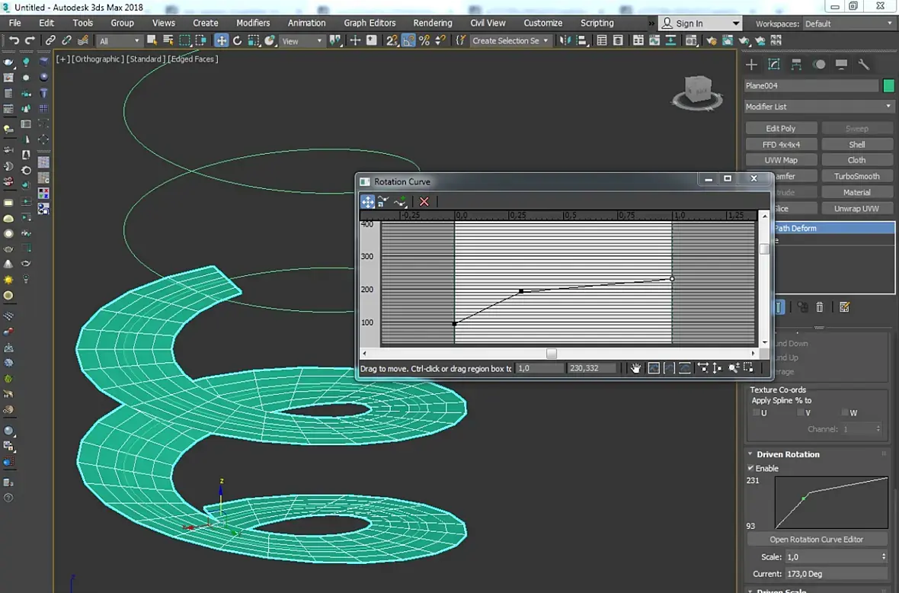Open the Workspaces Default dropdown
Viewport: 899px width, 593px height.
tap(848, 24)
